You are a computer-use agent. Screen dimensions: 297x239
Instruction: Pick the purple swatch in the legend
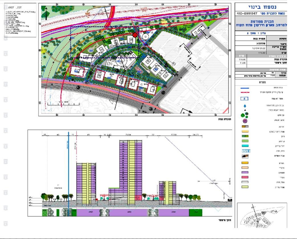coord(245,172)
